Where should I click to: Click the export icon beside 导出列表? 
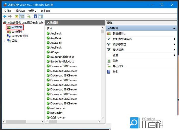pyautogui.click(x=109, y=66)
